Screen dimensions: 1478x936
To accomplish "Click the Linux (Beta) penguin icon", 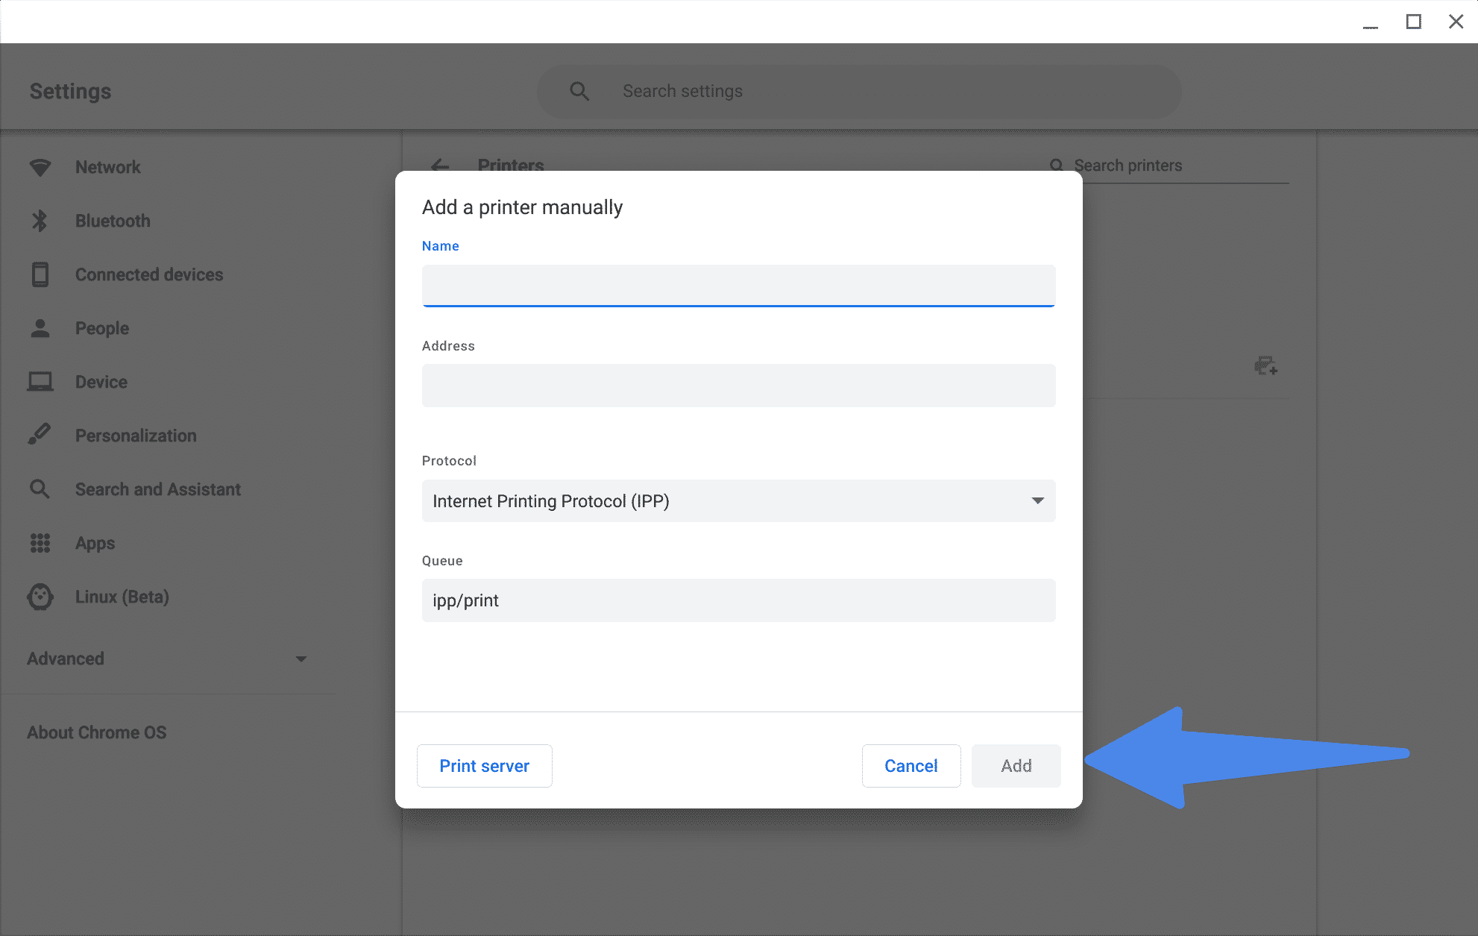I will coord(40,597).
